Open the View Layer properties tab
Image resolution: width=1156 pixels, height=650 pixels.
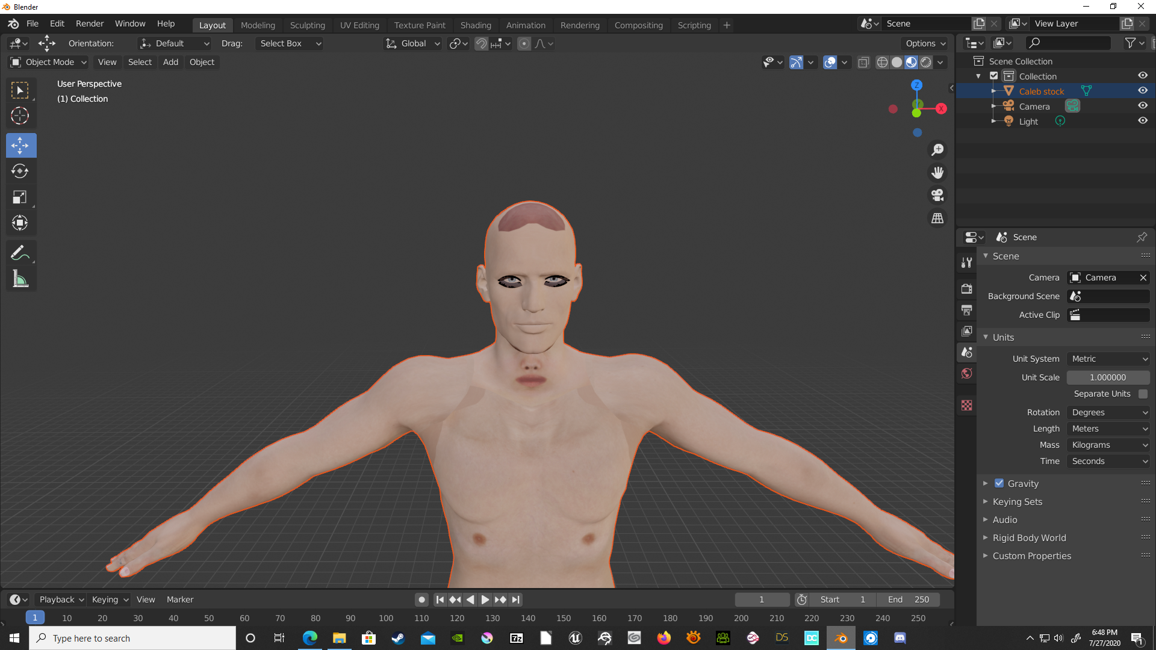(967, 331)
